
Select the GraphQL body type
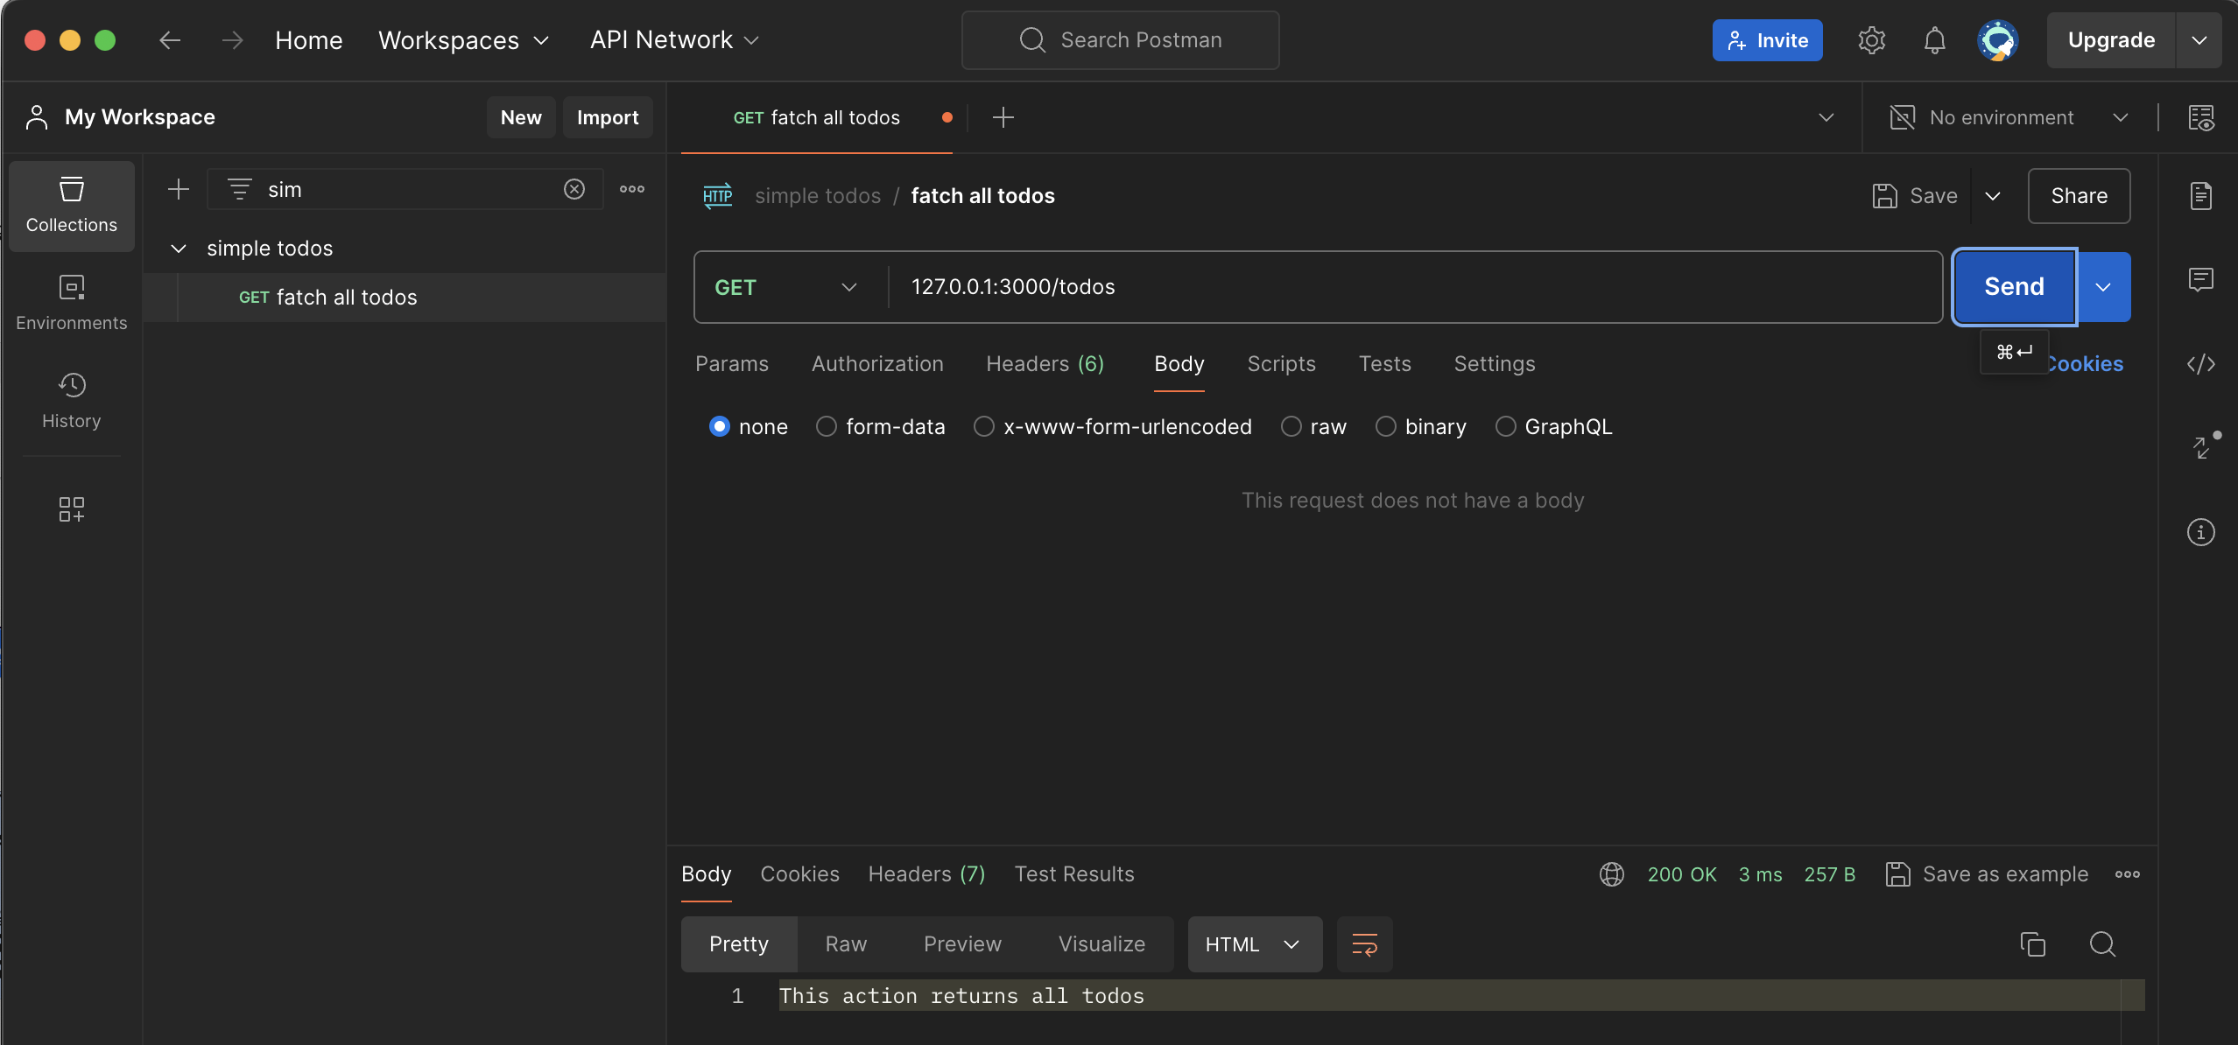point(1506,426)
